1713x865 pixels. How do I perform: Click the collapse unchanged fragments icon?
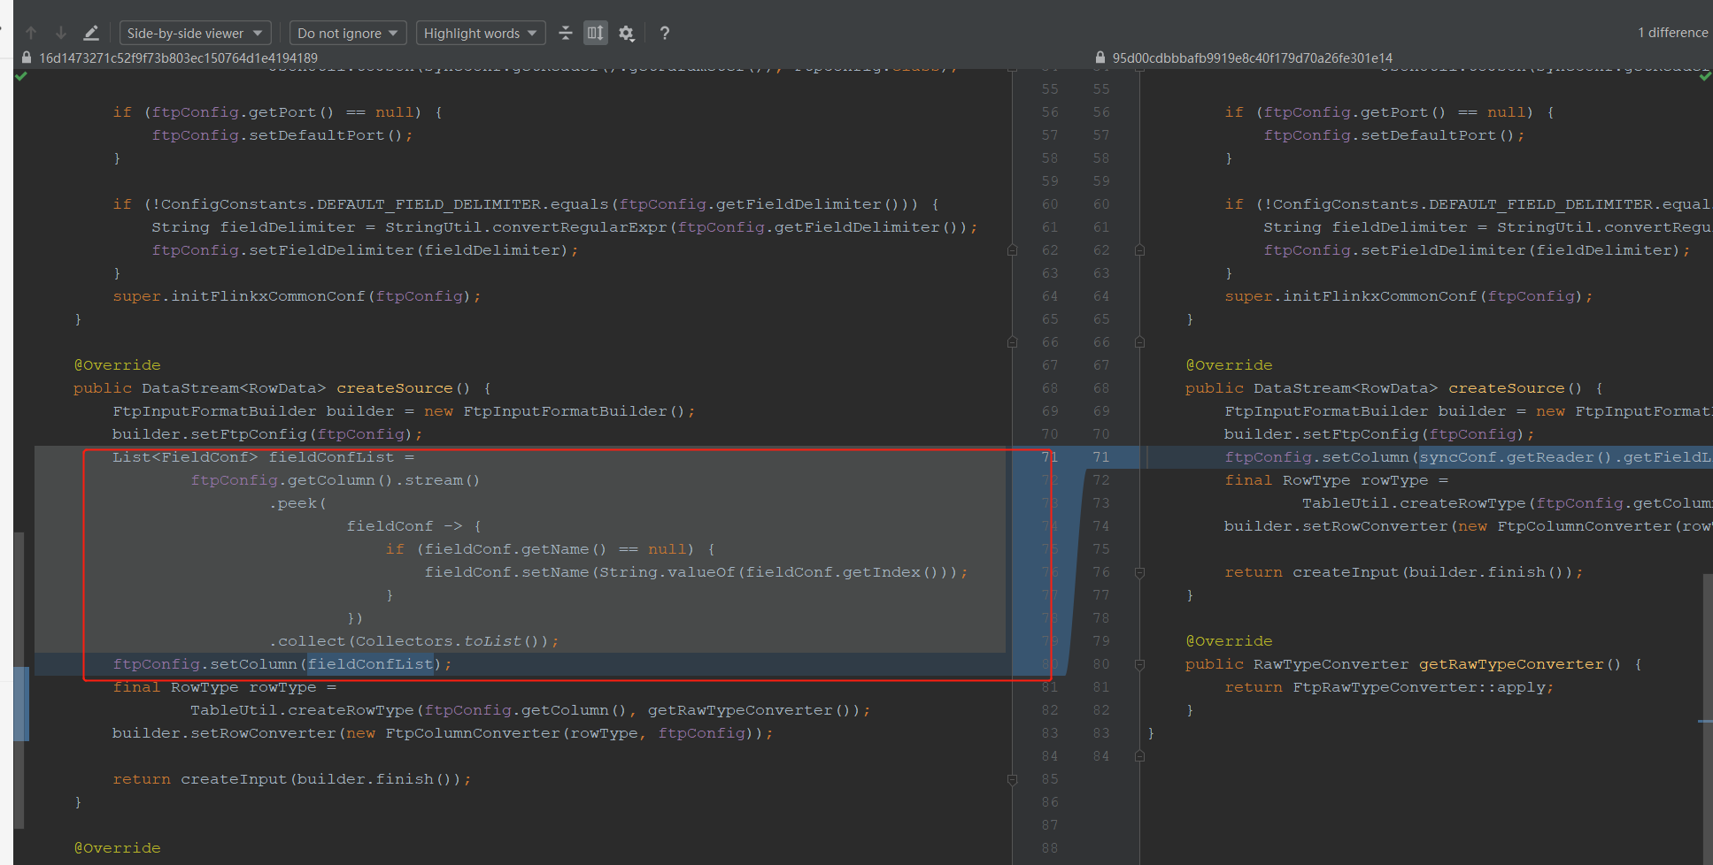[x=566, y=33]
